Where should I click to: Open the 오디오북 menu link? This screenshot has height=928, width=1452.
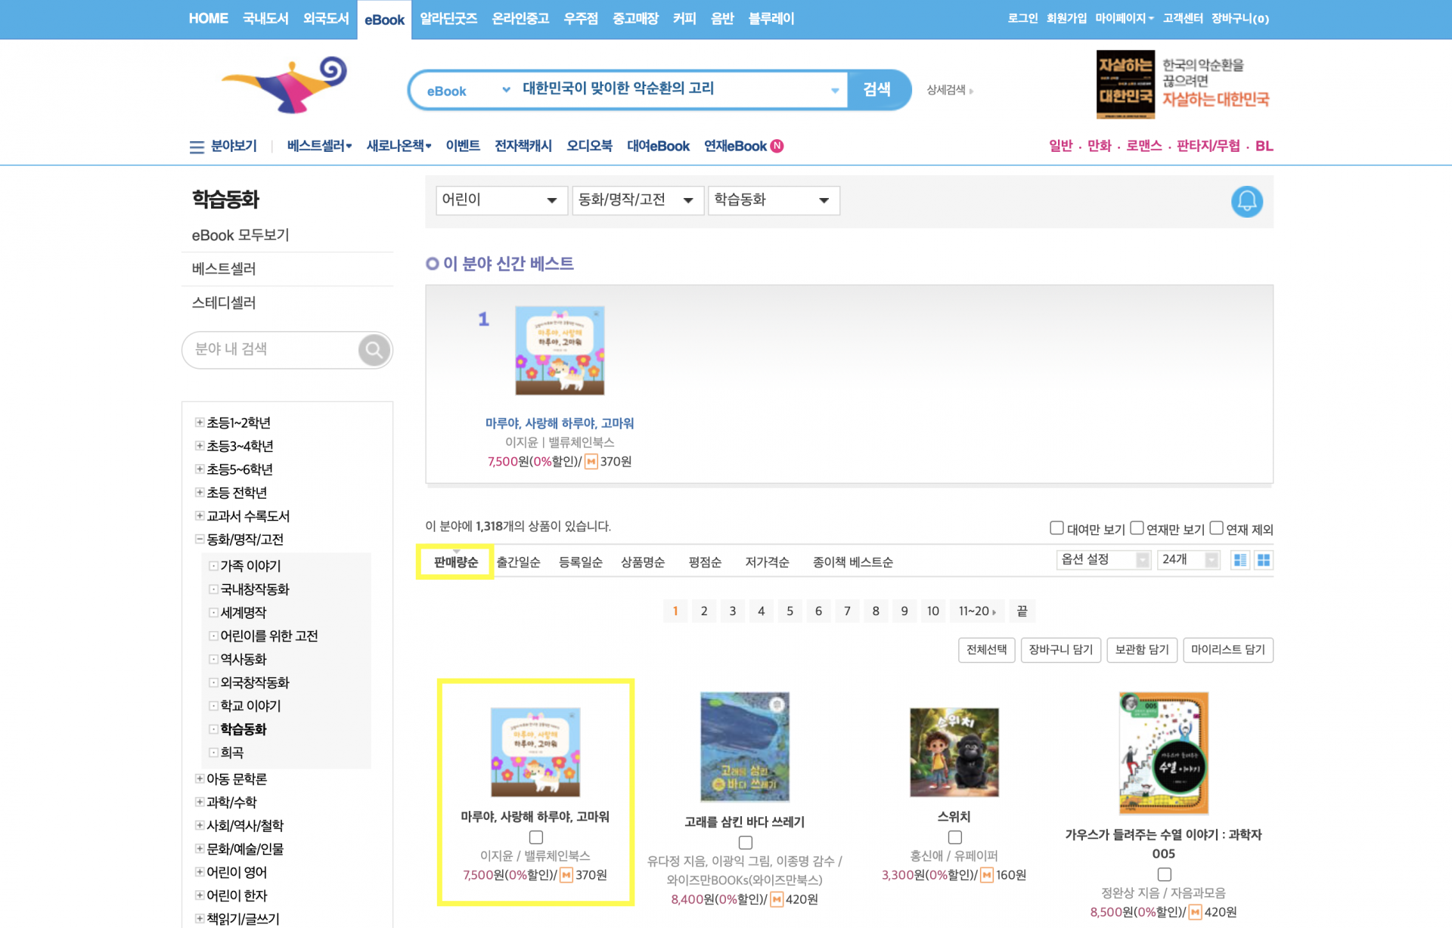(589, 146)
